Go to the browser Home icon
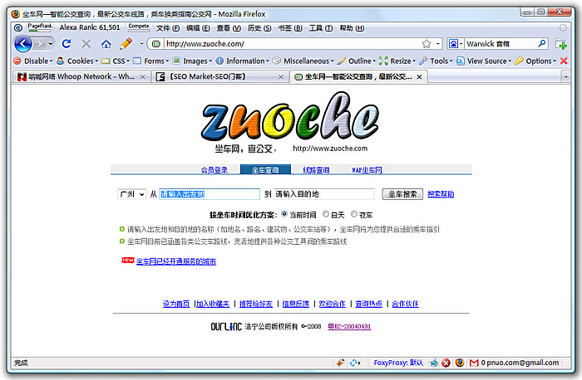This screenshot has width=582, height=380. tap(106, 44)
